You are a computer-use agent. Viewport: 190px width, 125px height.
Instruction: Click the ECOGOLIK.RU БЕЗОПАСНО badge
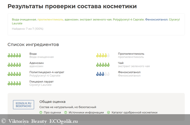point(24,104)
